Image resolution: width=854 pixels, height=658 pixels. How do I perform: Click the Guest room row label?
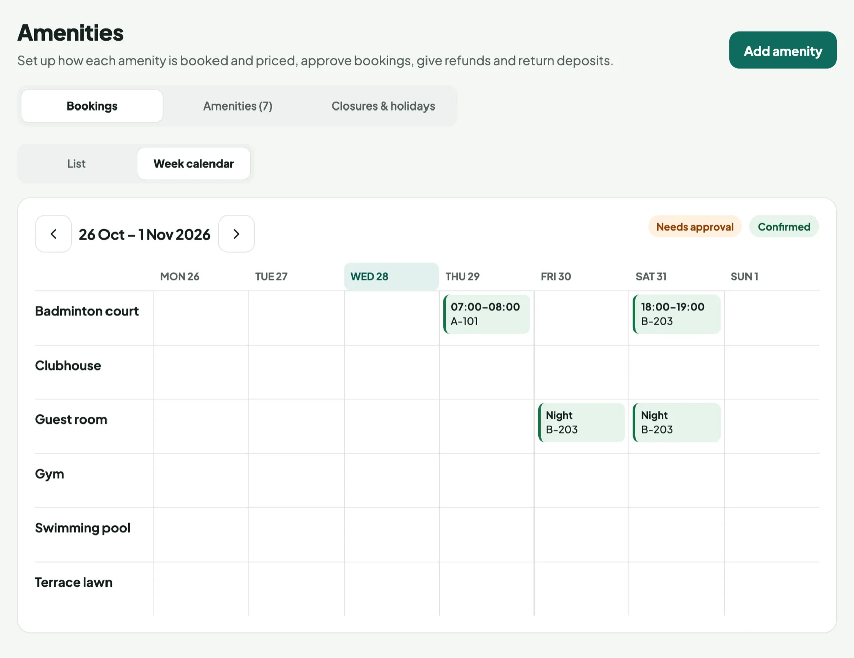(x=71, y=420)
